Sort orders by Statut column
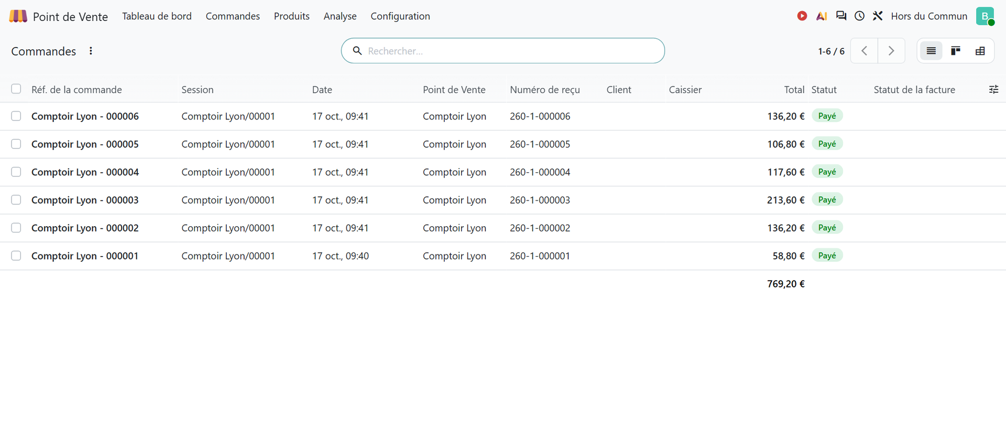This screenshot has width=1006, height=433. (x=824, y=90)
